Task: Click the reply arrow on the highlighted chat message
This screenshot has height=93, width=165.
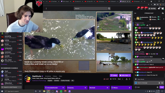Action: click(163, 59)
